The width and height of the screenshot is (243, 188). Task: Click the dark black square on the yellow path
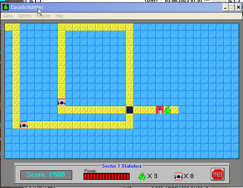[x=130, y=110]
